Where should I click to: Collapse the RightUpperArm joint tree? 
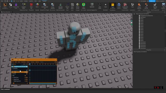click(x=13, y=81)
